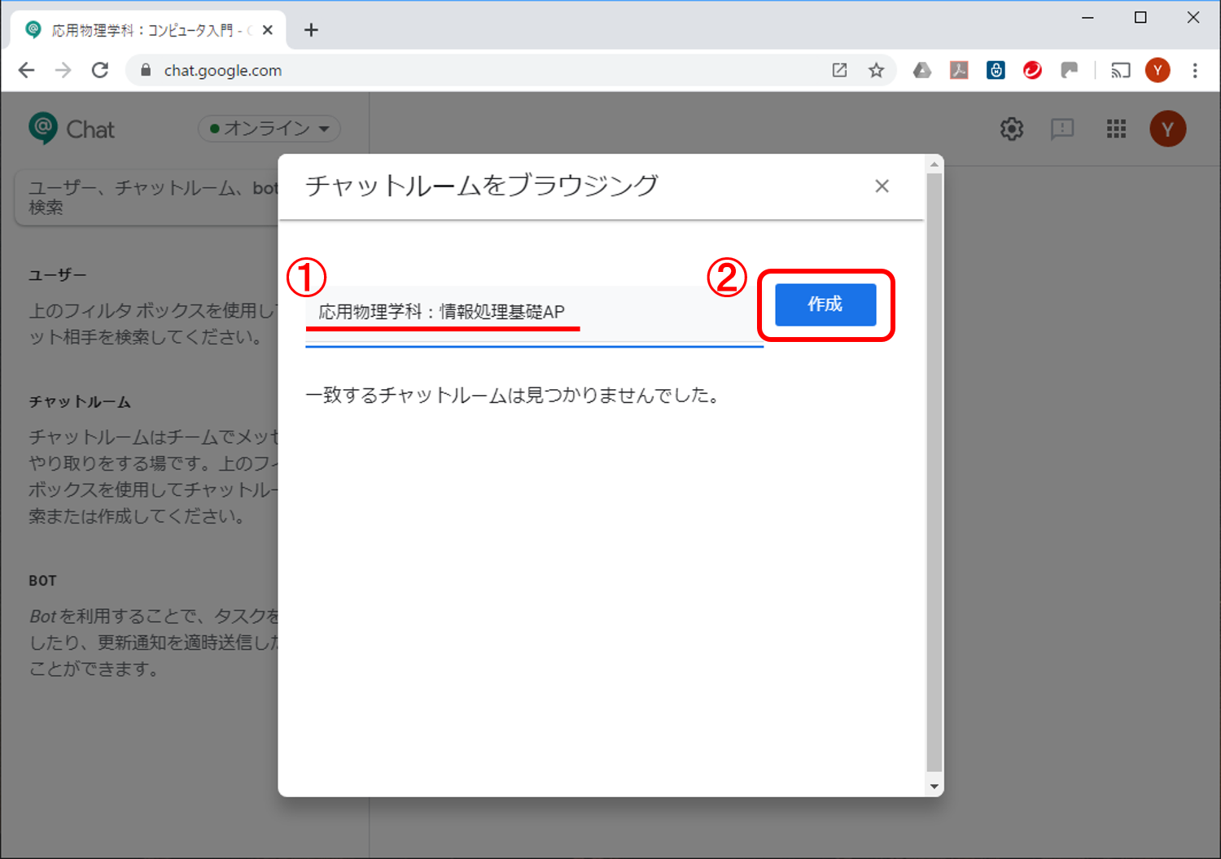Viewport: 1221px width, 859px height.
Task: Open a new browser tab
Action: [311, 30]
